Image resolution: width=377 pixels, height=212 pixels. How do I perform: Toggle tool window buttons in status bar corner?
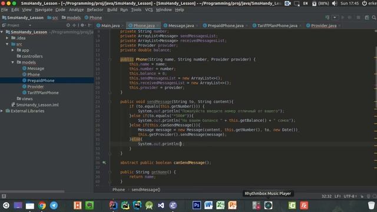click(x=4, y=196)
